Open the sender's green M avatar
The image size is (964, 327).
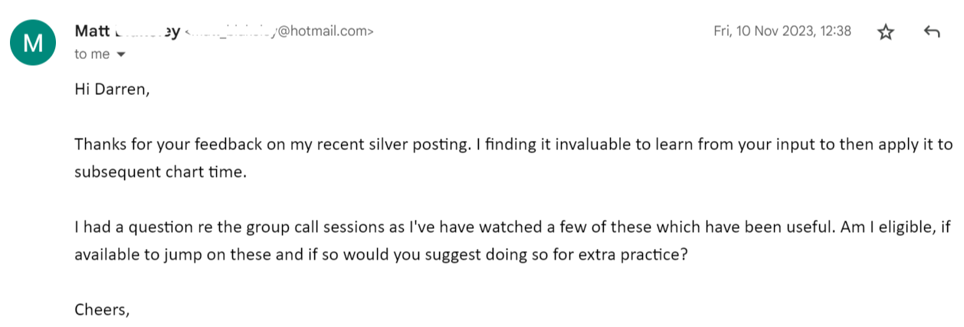click(x=33, y=42)
